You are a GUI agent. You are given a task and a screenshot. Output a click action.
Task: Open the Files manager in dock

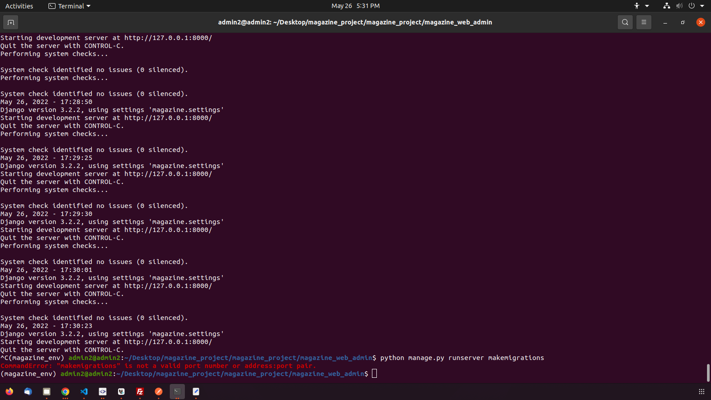pos(47,392)
